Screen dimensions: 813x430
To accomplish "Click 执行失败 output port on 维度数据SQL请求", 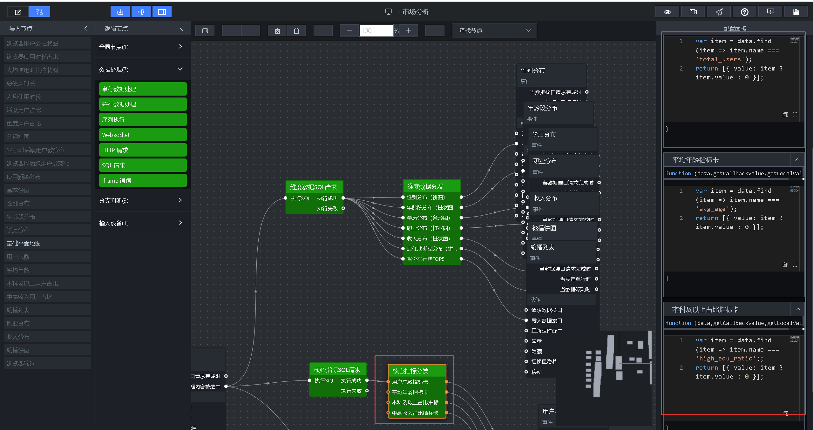I will click(x=343, y=209).
